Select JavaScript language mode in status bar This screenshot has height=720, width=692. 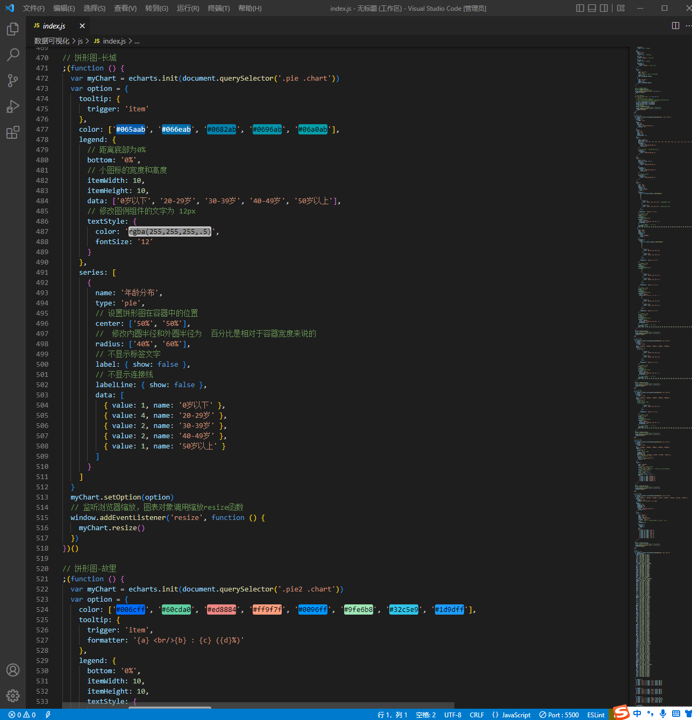coord(511,715)
